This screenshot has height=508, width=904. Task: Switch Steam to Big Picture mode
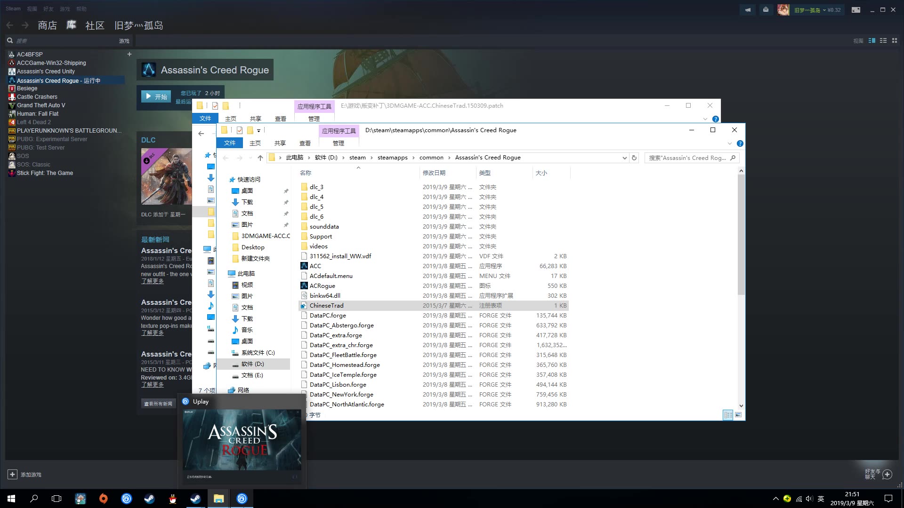[856, 10]
